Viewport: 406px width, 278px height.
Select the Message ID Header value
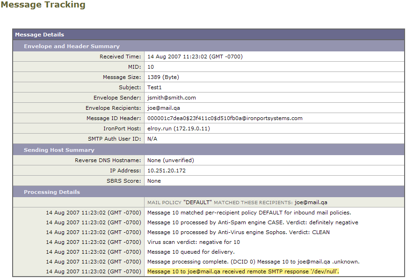225,118
